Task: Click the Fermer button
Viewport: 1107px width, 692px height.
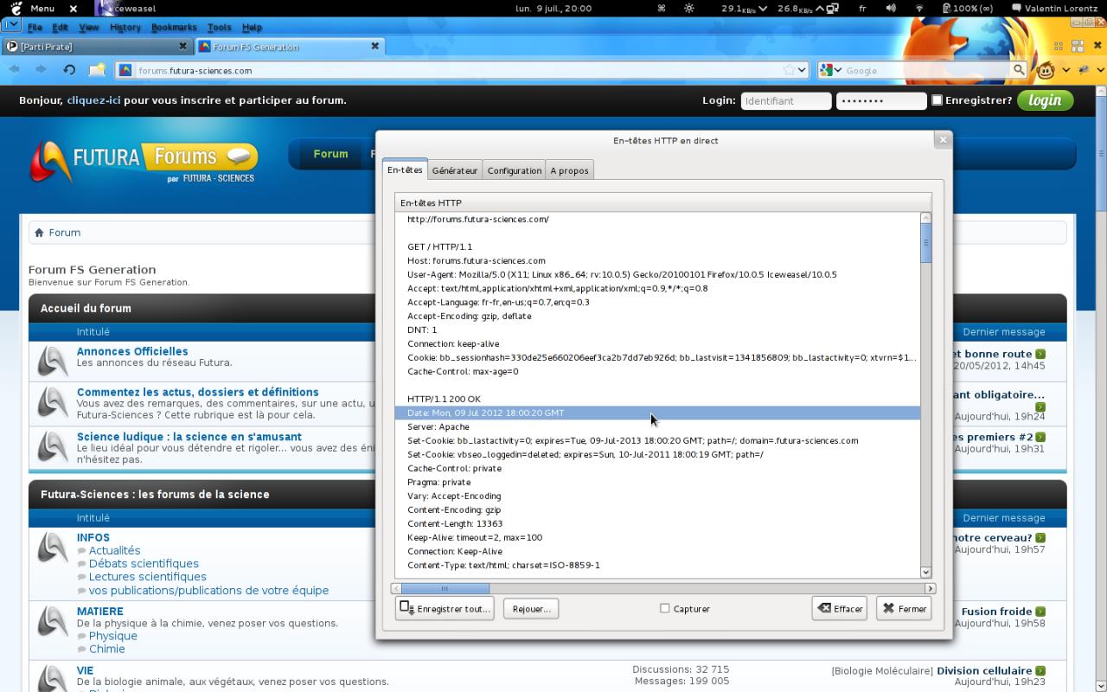Action: [904, 608]
